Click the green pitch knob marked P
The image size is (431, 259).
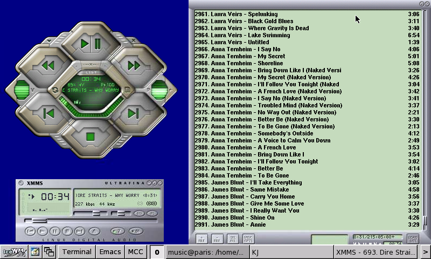[x=159, y=90]
